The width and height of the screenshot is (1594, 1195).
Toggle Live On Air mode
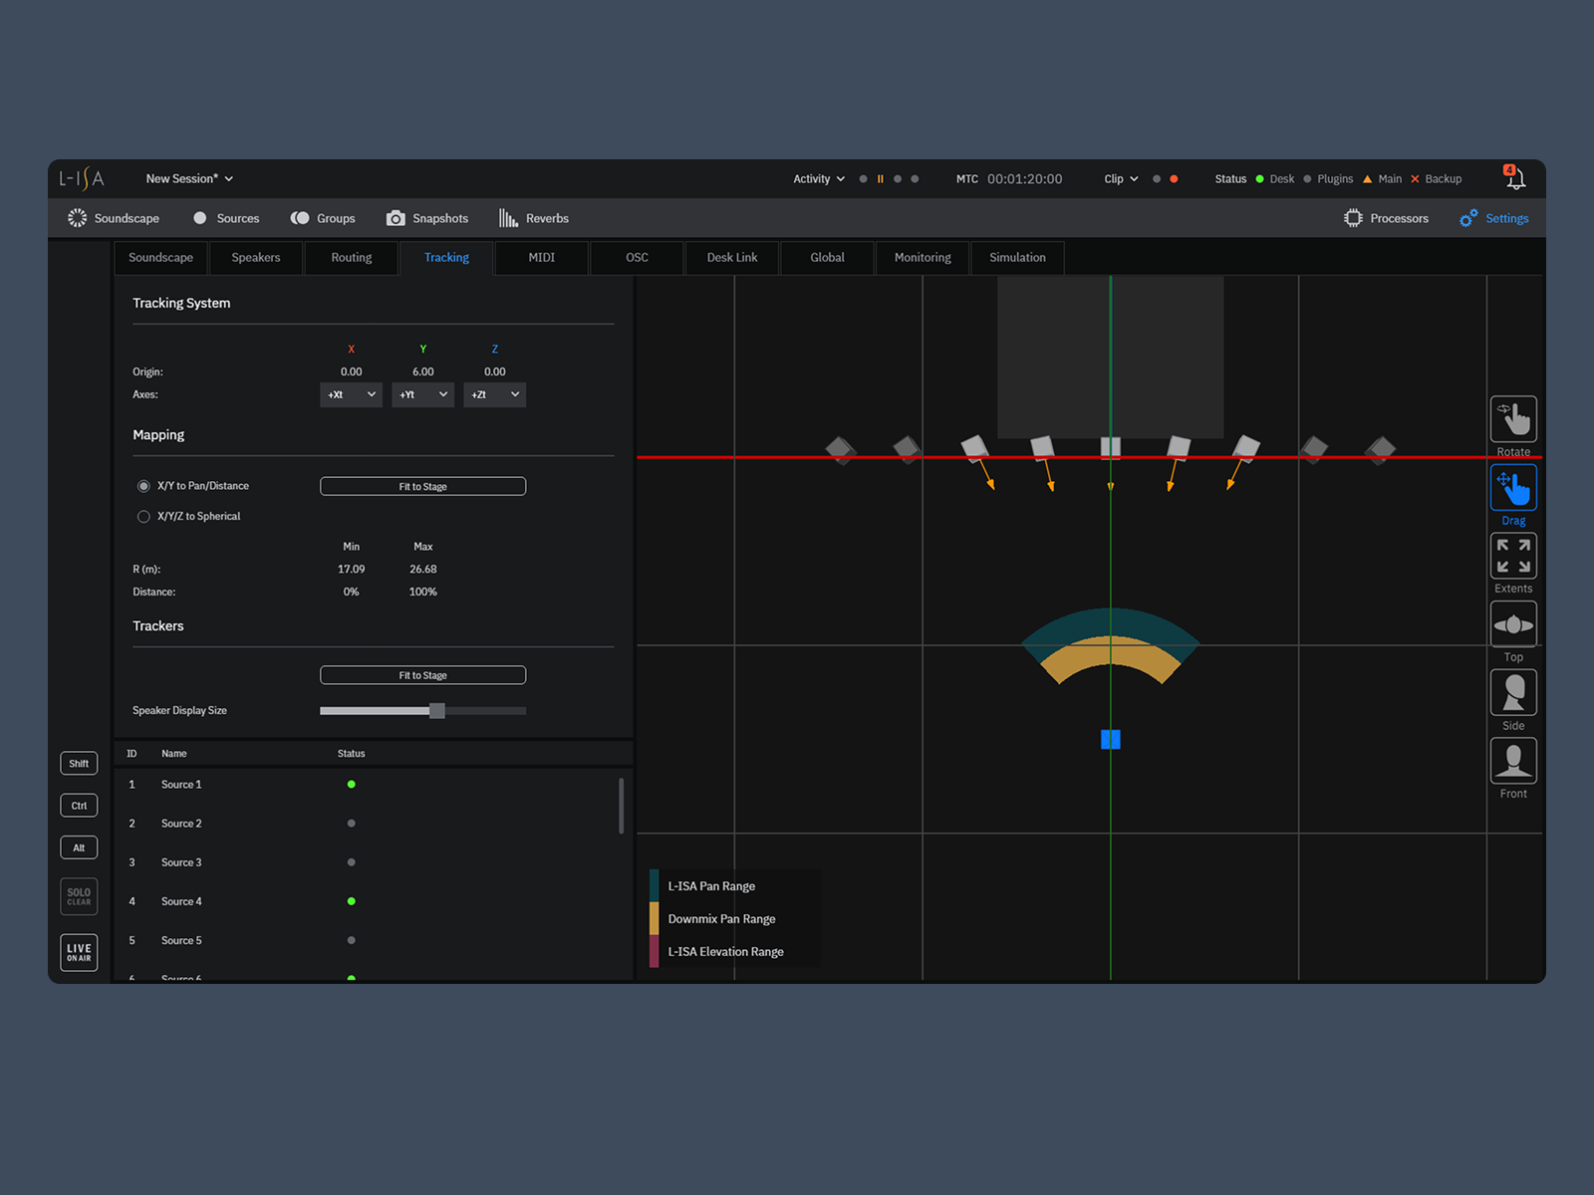coord(79,953)
